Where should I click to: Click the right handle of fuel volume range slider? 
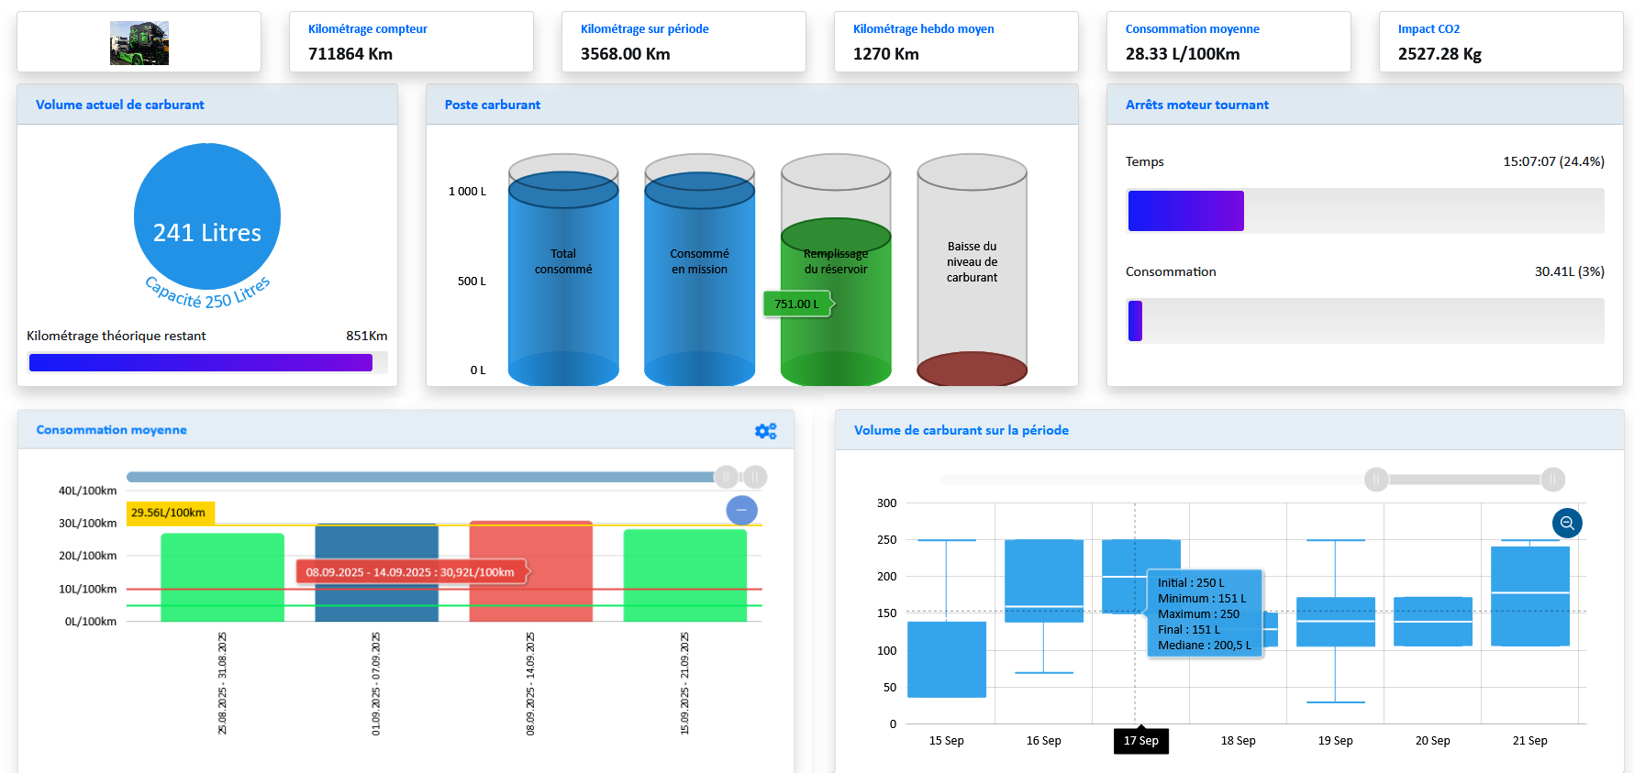coord(1552,480)
